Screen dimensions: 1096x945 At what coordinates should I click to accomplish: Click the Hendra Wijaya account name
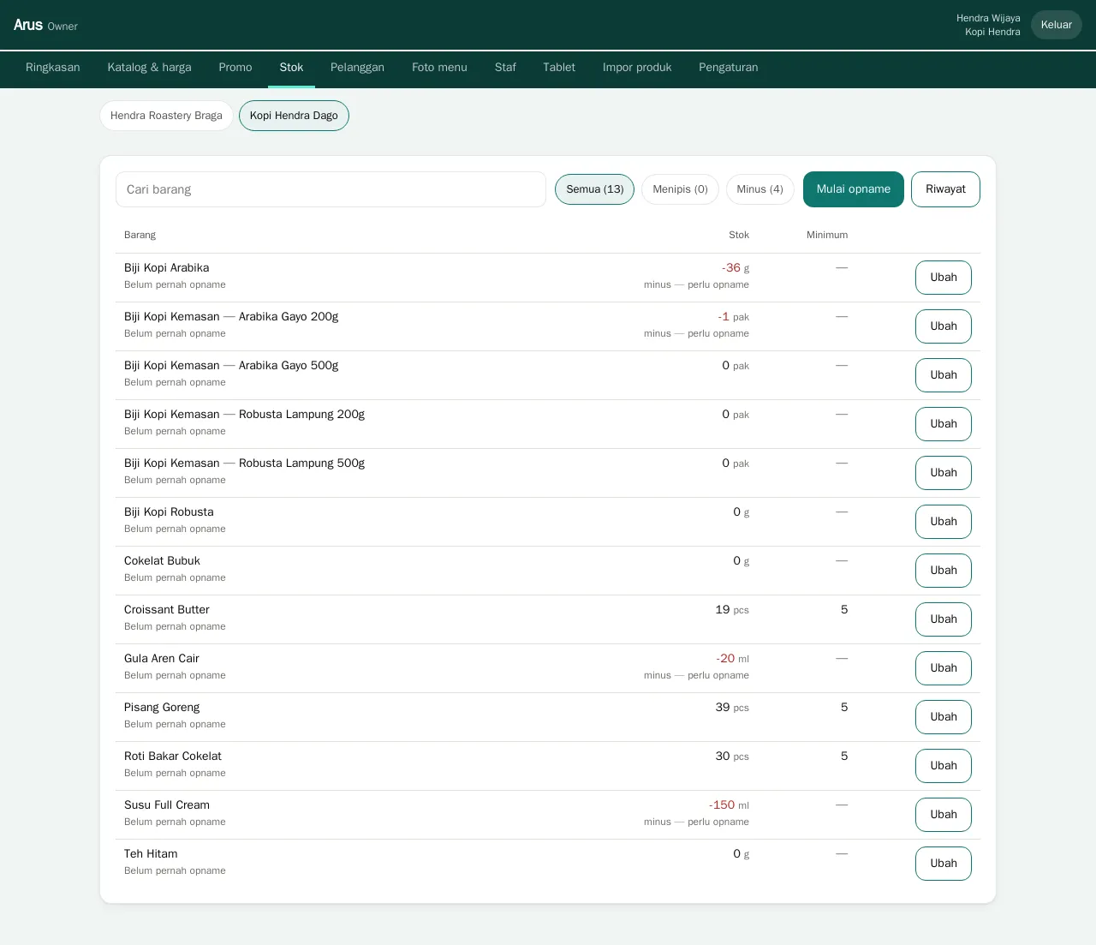(988, 18)
